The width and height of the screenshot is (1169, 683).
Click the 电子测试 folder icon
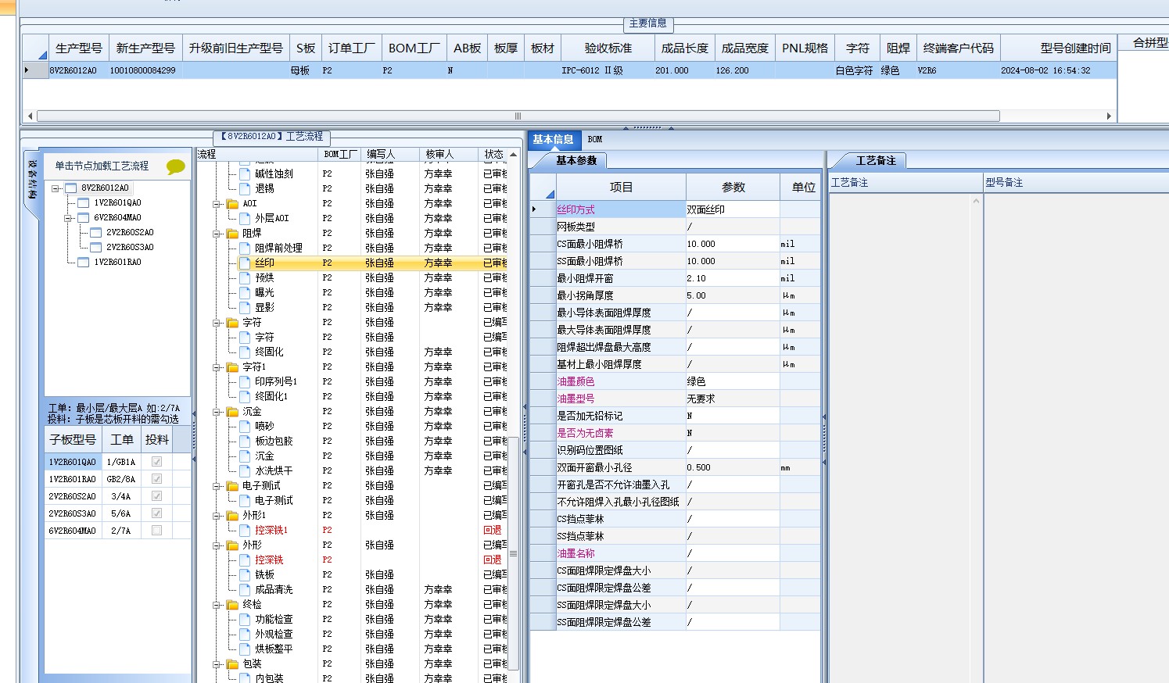pyautogui.click(x=232, y=485)
